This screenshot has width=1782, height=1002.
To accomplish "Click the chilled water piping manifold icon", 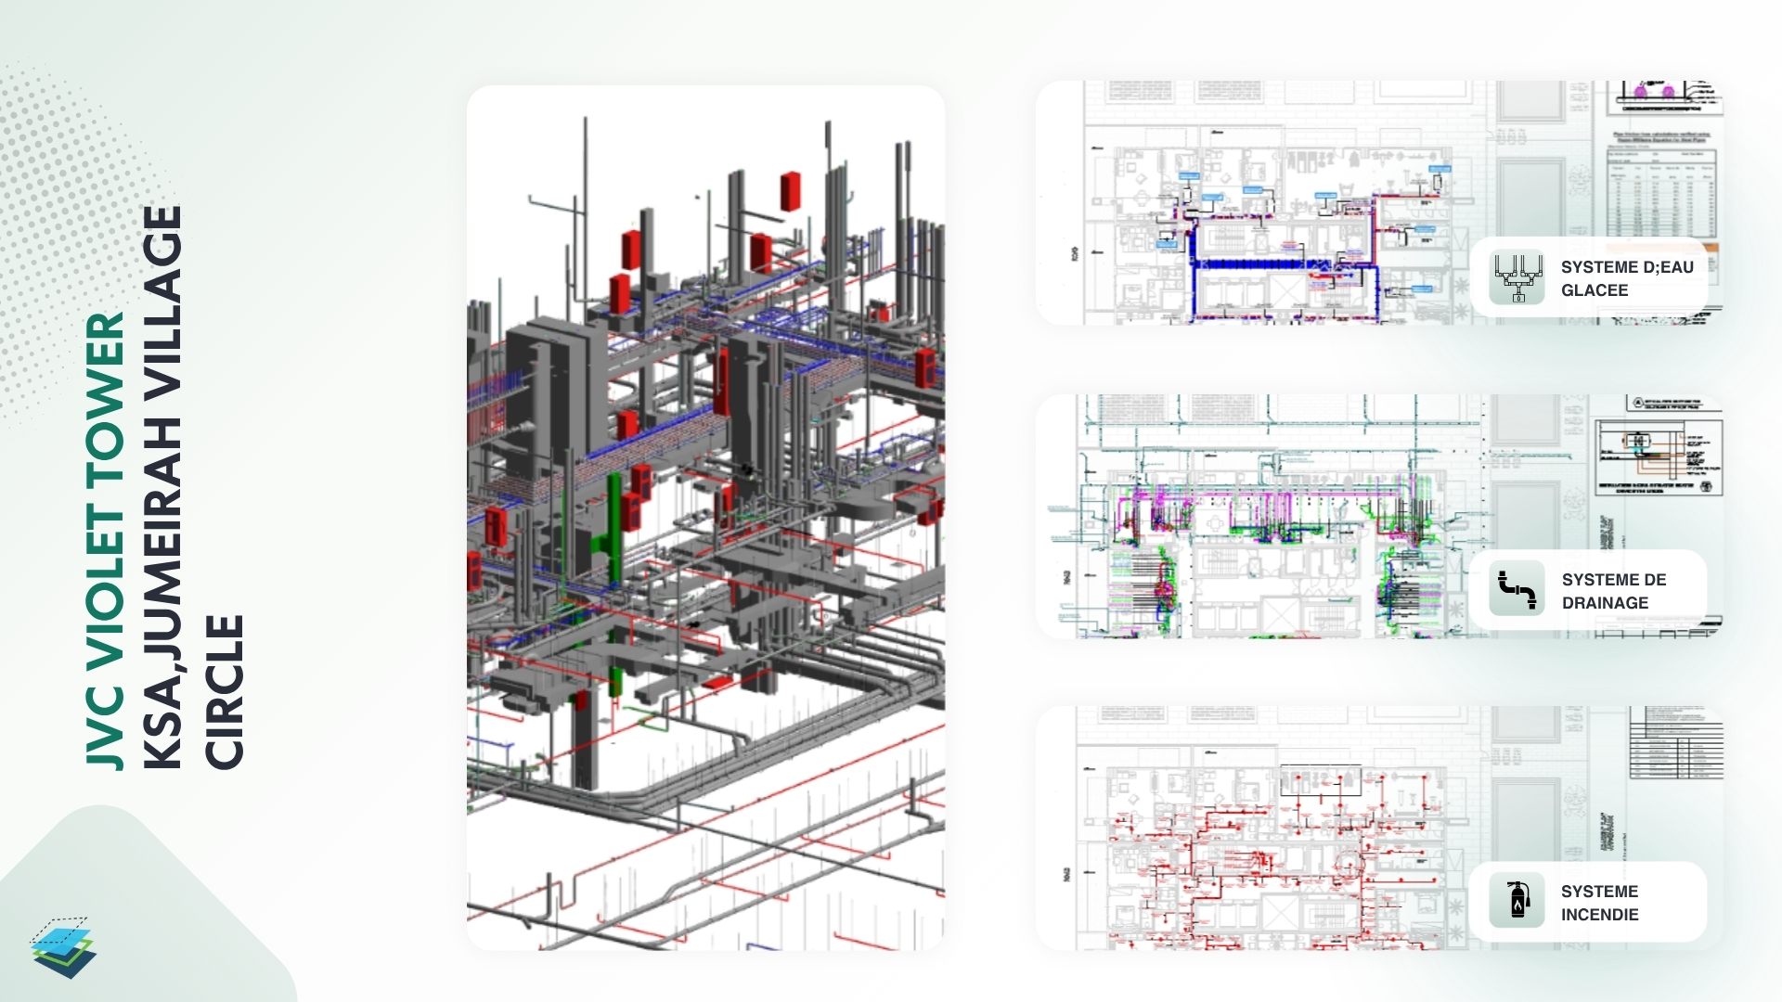I will [x=1518, y=278].
